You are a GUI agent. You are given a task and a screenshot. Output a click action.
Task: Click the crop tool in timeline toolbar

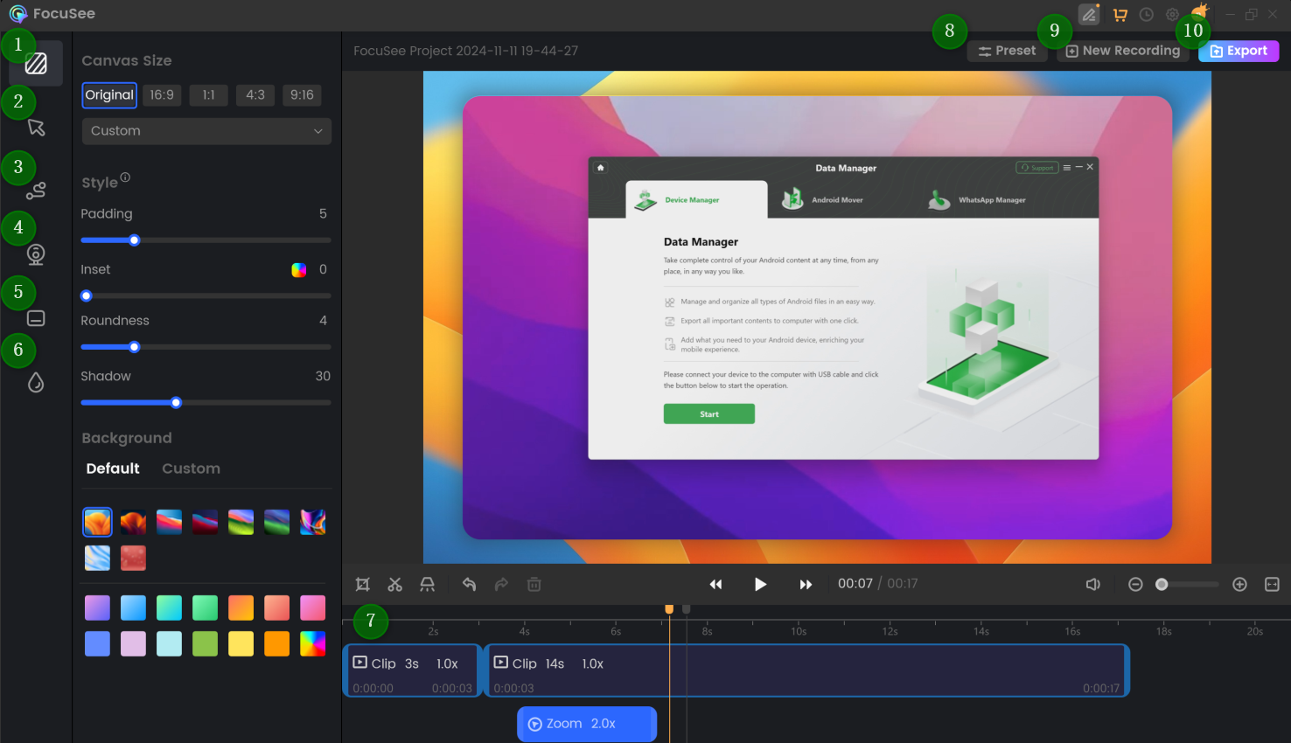pyautogui.click(x=363, y=584)
